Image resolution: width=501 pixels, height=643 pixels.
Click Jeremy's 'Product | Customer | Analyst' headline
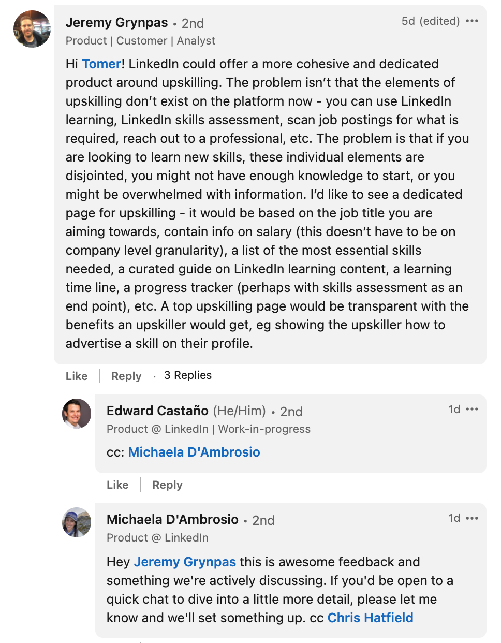coord(140,41)
